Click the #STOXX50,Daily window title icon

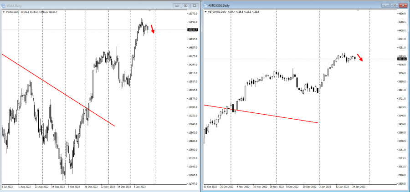(x=205, y=5)
